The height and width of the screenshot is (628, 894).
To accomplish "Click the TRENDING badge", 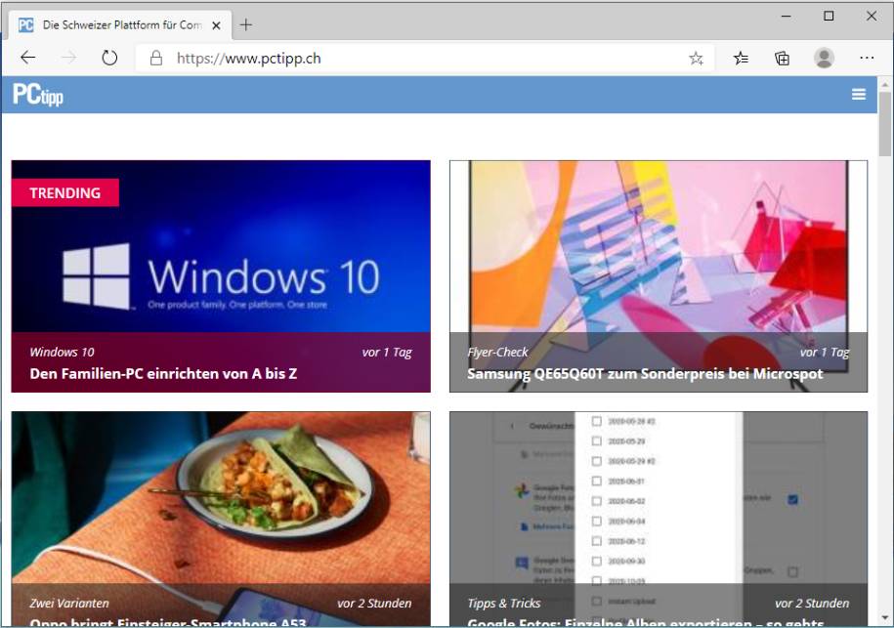I will (65, 192).
